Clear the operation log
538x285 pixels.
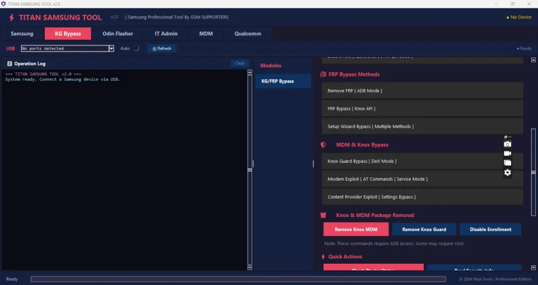click(x=239, y=63)
